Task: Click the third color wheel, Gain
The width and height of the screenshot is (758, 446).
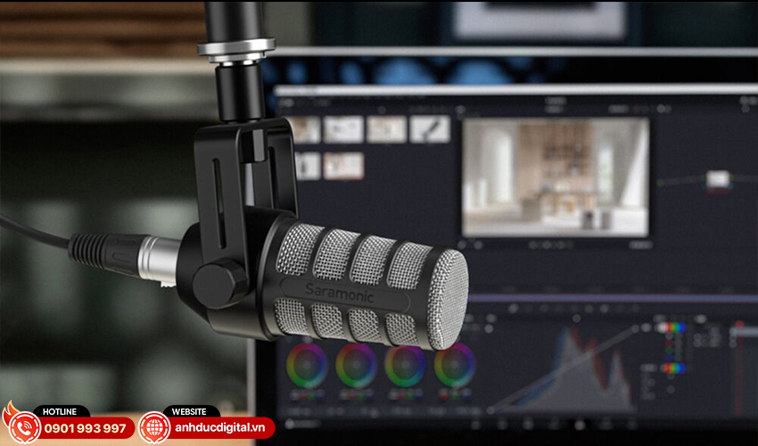Action: tap(405, 365)
